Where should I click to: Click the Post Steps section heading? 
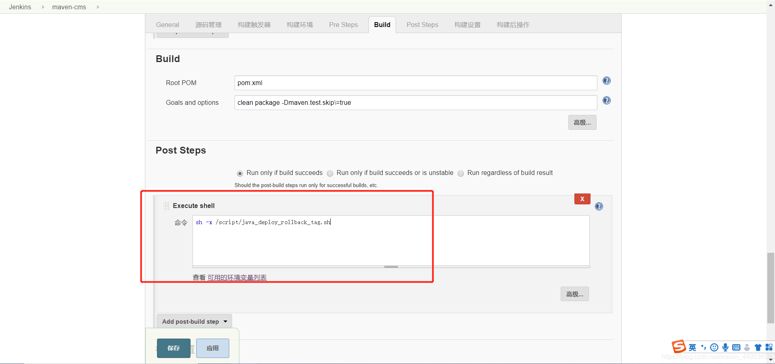(x=181, y=150)
